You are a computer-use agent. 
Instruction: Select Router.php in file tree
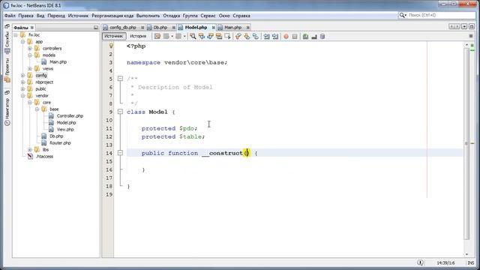click(x=60, y=142)
